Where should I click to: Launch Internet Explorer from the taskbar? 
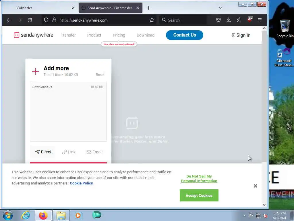tap(26, 215)
